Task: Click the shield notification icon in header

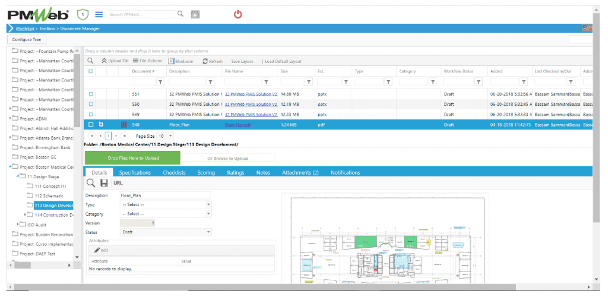Action: point(83,15)
